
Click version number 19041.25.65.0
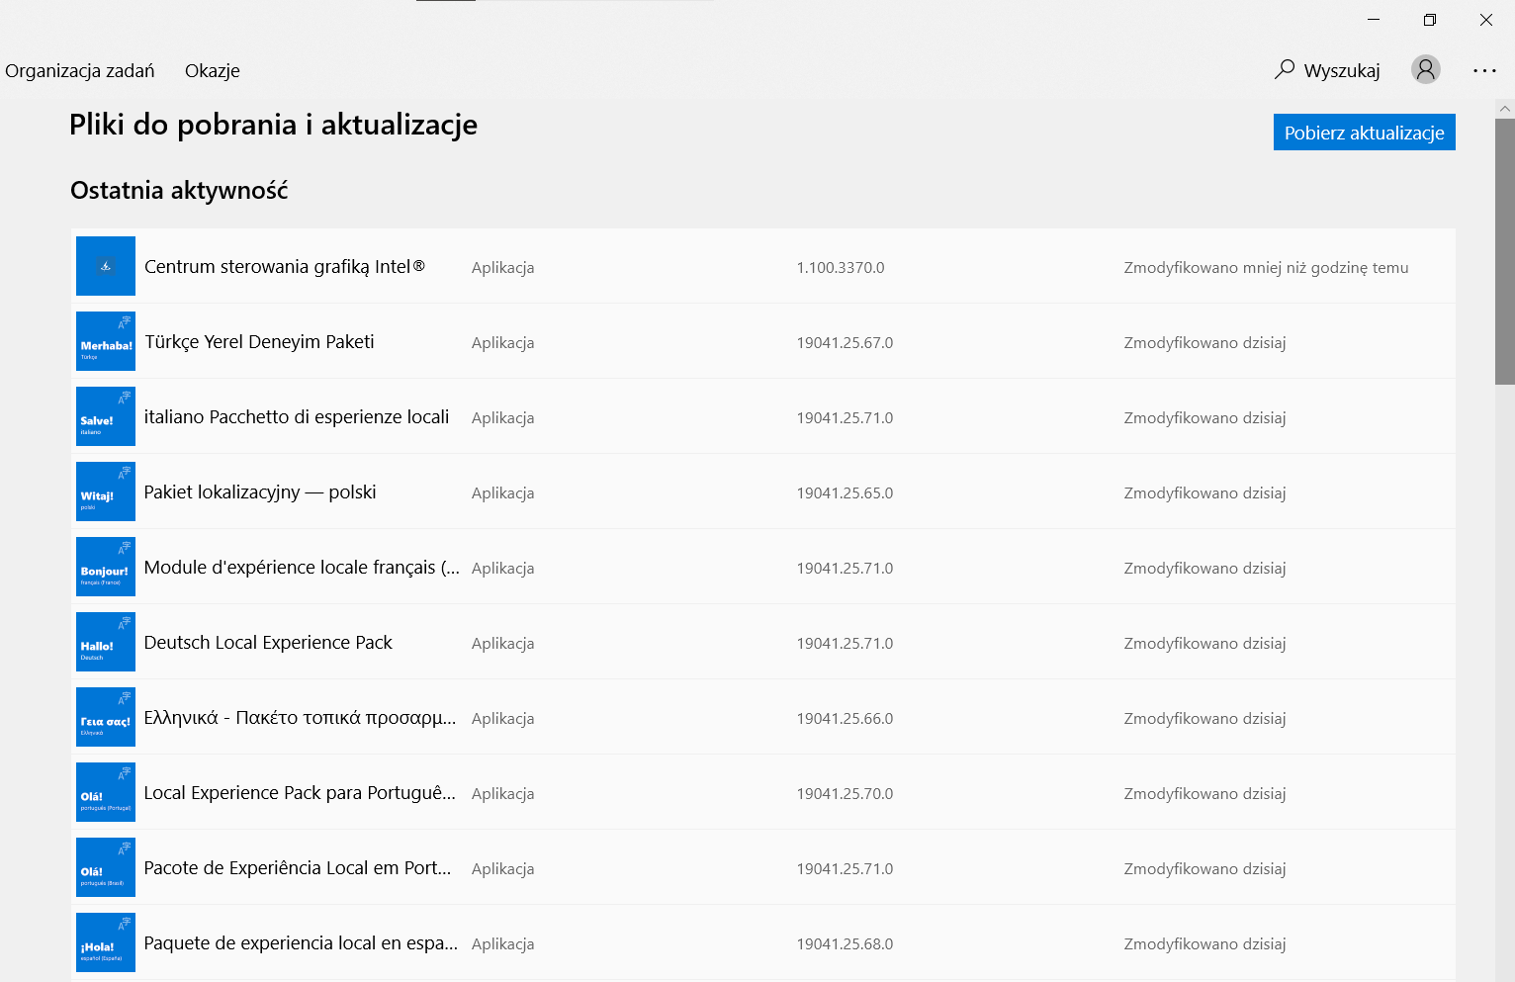[845, 492]
